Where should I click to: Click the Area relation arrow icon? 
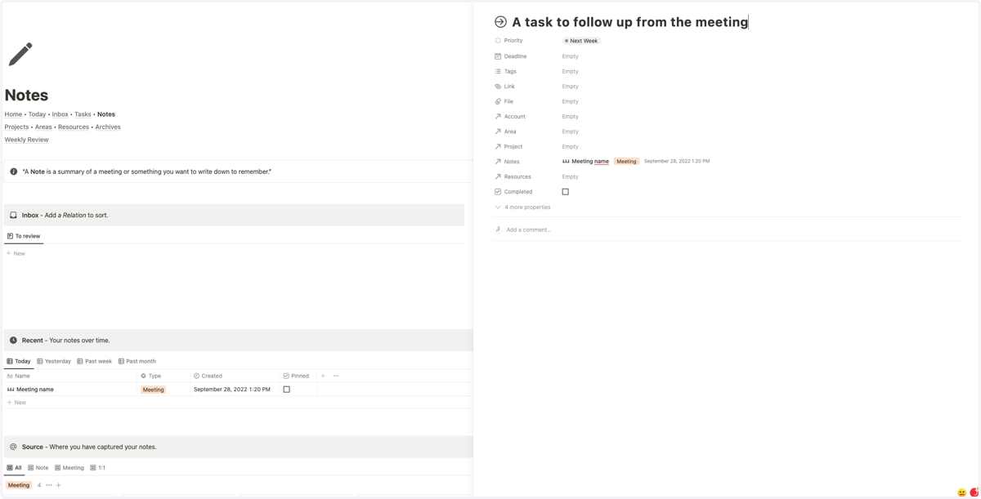click(x=498, y=131)
